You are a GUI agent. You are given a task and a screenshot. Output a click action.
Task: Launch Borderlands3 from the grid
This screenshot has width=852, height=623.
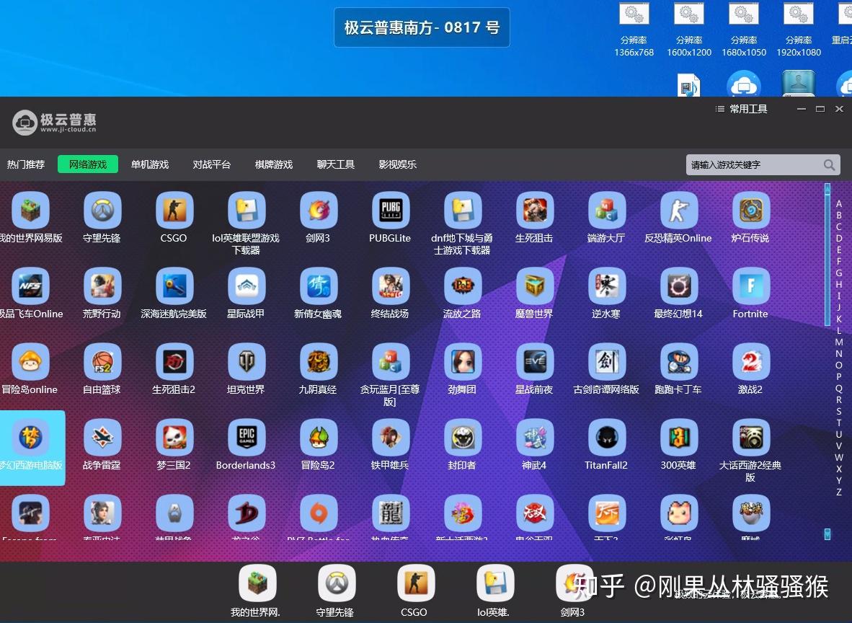pyautogui.click(x=246, y=437)
